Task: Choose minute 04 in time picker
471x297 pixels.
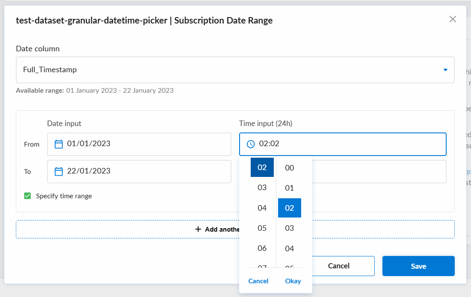Action: 289,248
